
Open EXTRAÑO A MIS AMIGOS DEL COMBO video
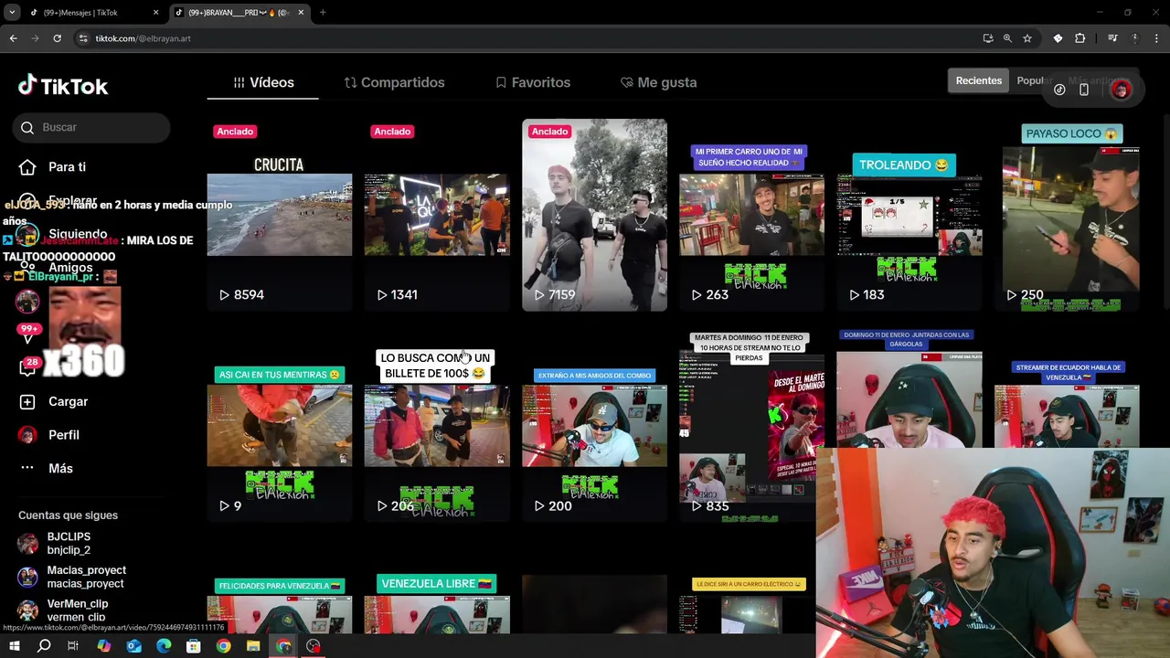pos(594,426)
